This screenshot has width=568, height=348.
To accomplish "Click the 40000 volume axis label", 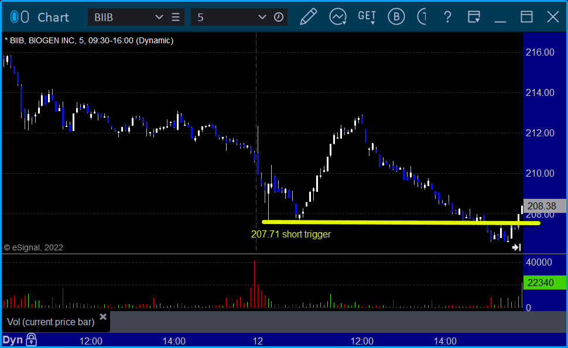I will click(539, 262).
